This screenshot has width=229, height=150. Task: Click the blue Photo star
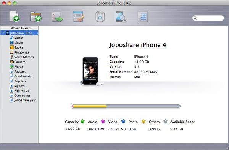coord(123,121)
